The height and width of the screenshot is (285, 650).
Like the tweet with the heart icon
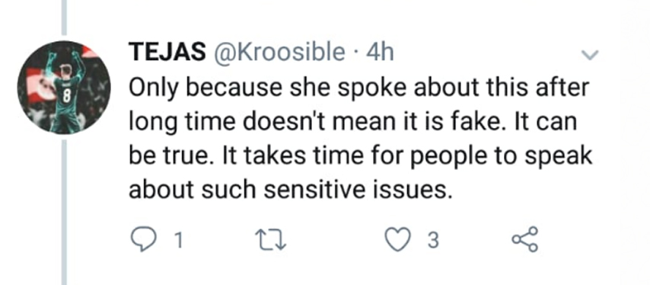coord(398,241)
